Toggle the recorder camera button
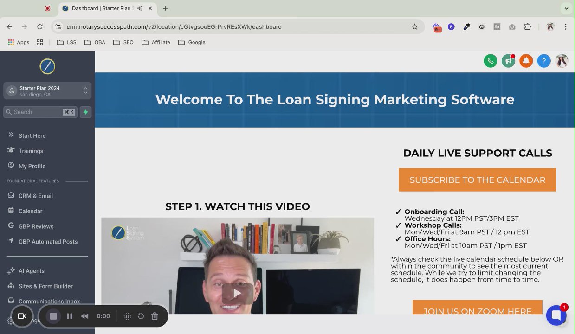The height and width of the screenshot is (334, 575). [22, 316]
